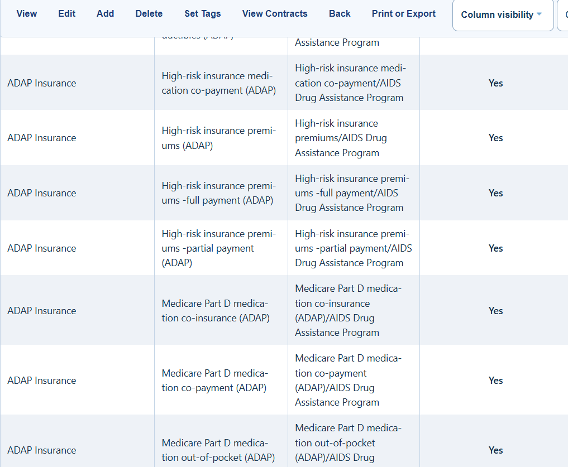
Task: Click Yes in premiums partial payment row
Action: [495, 248]
